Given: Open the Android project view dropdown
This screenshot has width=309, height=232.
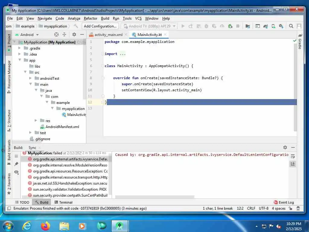Looking at the screenshot, I should pyautogui.click(x=27, y=34).
